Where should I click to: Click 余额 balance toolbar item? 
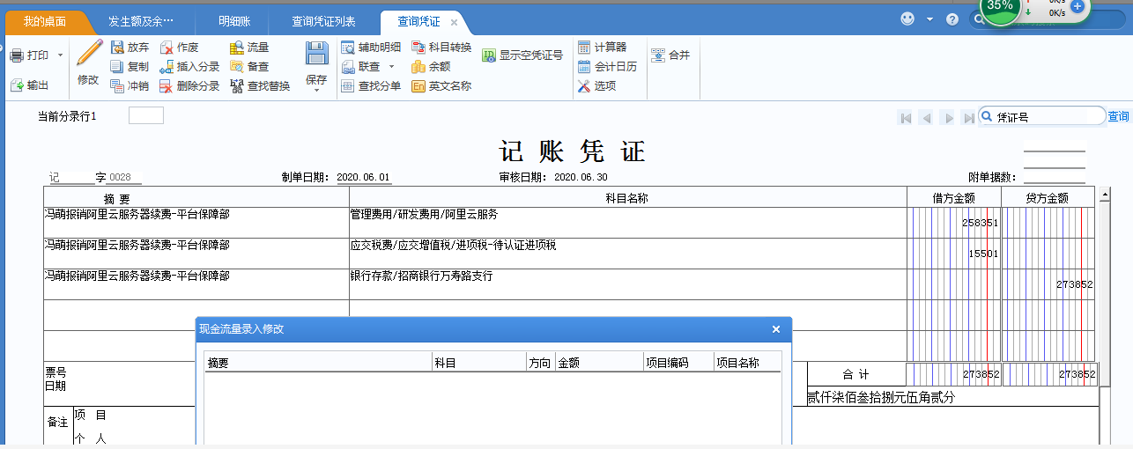point(431,67)
